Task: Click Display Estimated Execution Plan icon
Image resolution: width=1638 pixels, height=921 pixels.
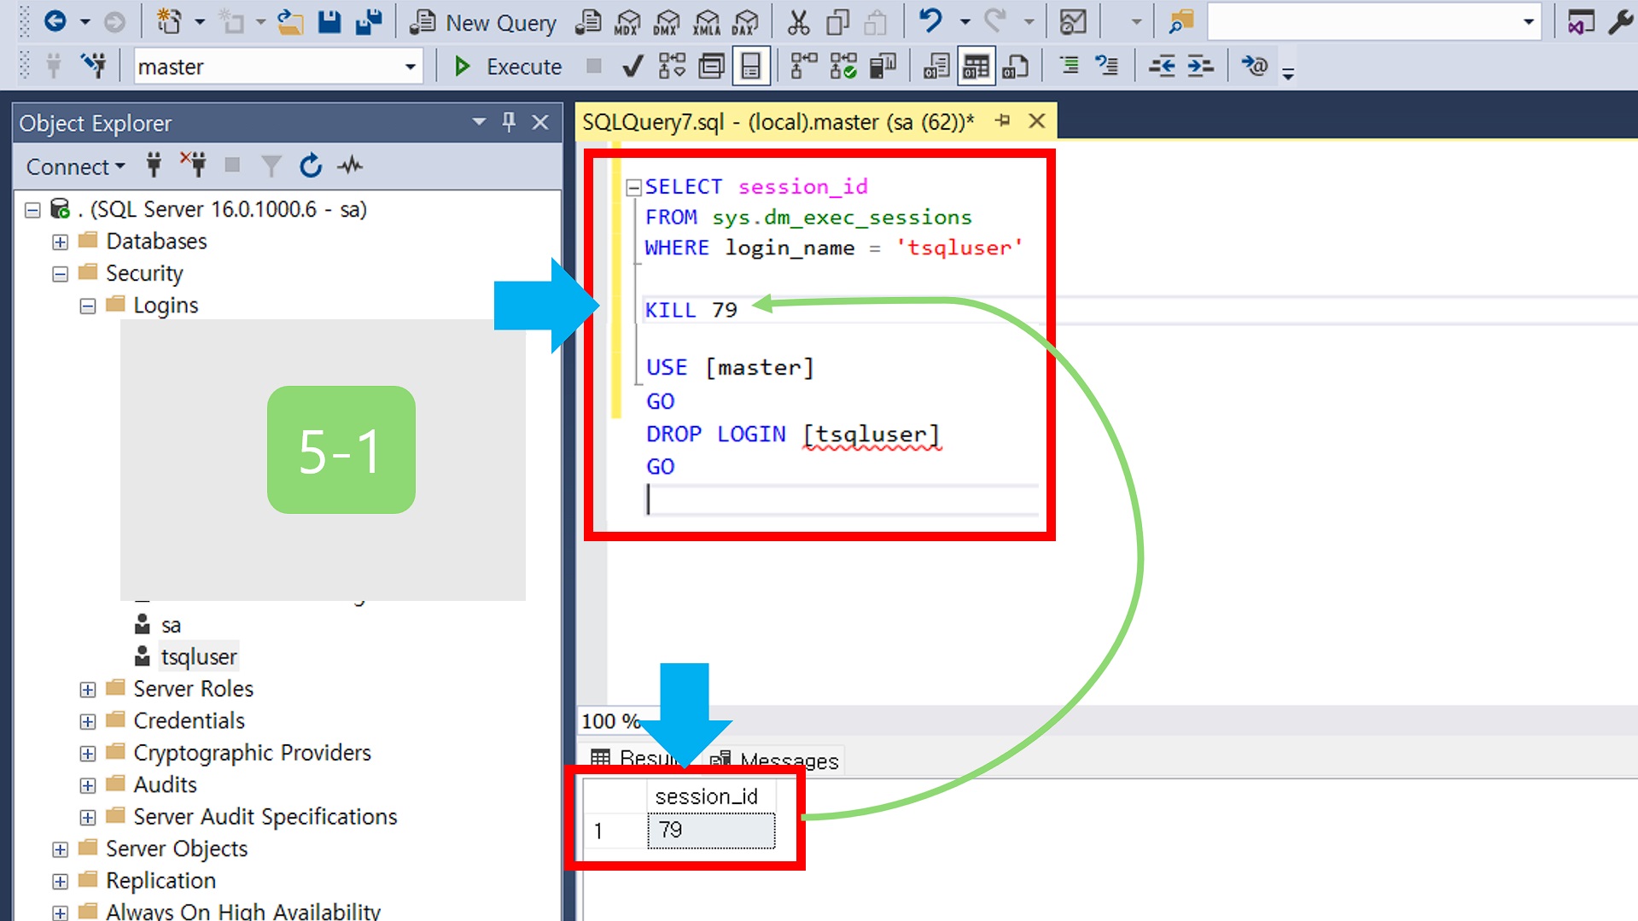Action: [672, 66]
